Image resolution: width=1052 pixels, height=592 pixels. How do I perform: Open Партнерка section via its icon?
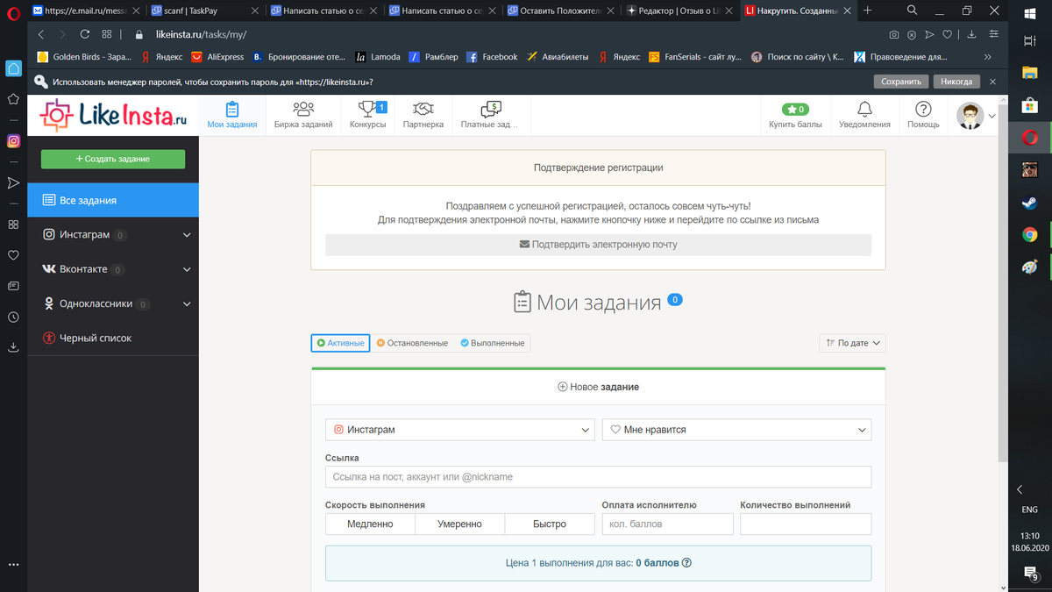coord(423,110)
